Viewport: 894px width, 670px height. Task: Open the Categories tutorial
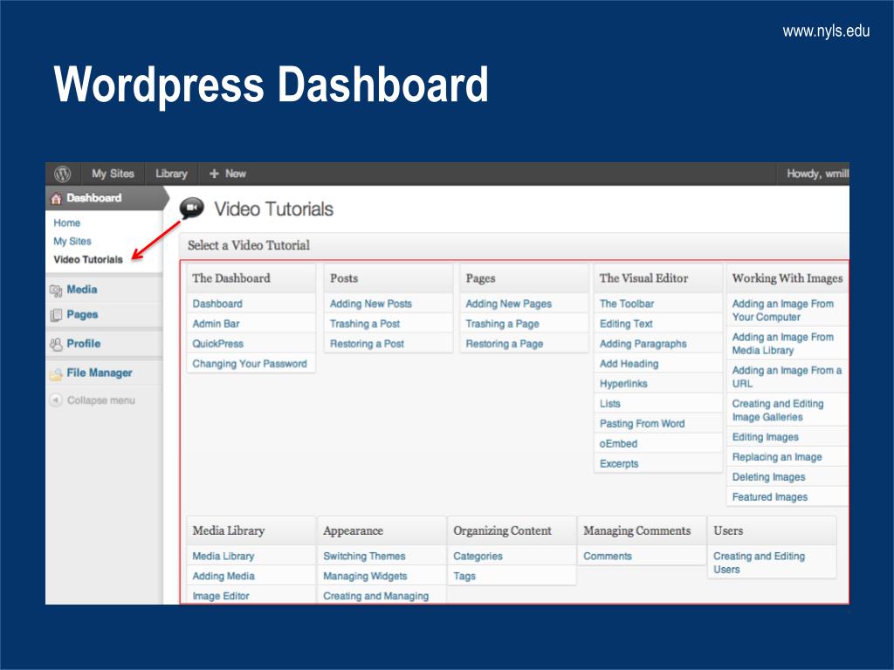pos(478,556)
